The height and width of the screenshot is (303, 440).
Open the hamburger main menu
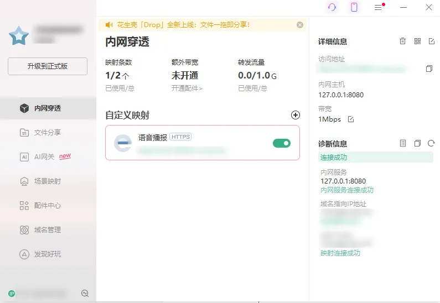(x=378, y=8)
